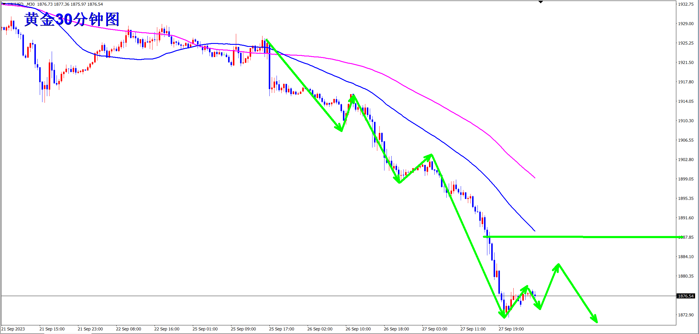Select the magenta moving average line
The height and width of the screenshot is (334, 699).
pyautogui.click(x=448, y=109)
